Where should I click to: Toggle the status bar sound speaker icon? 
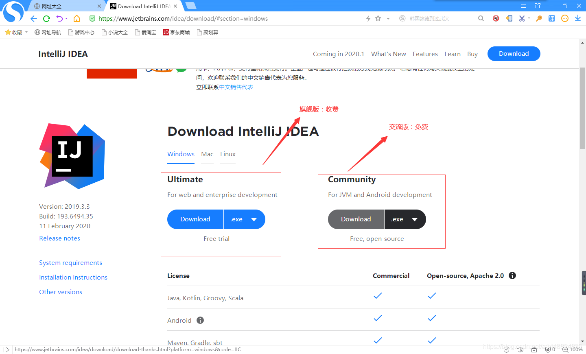tap(520, 350)
